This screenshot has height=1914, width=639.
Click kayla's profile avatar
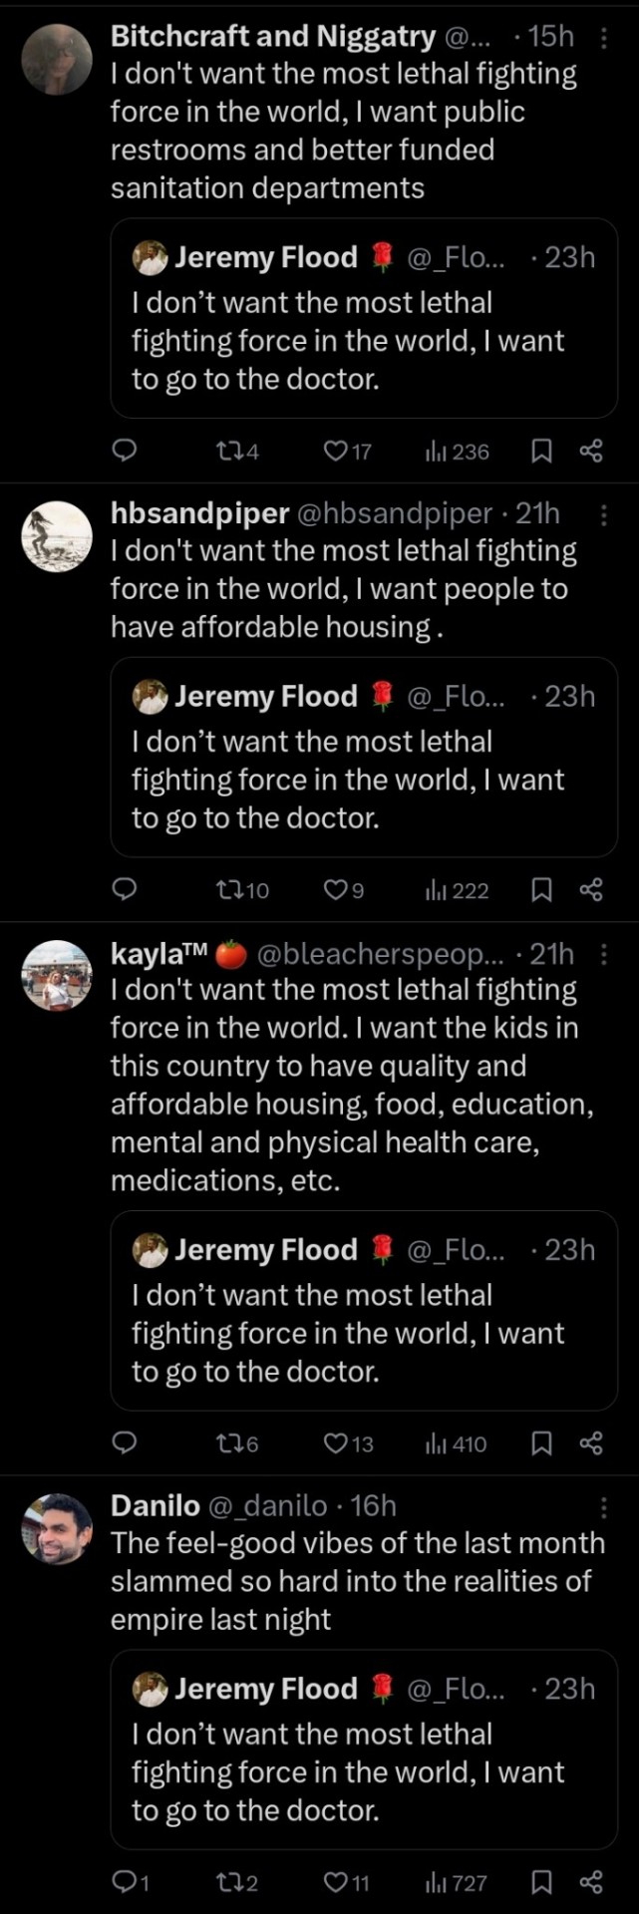point(57,976)
